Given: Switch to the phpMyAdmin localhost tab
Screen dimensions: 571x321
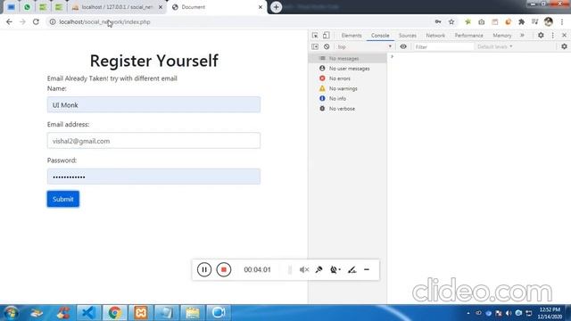Looking at the screenshot, I should (117, 7).
